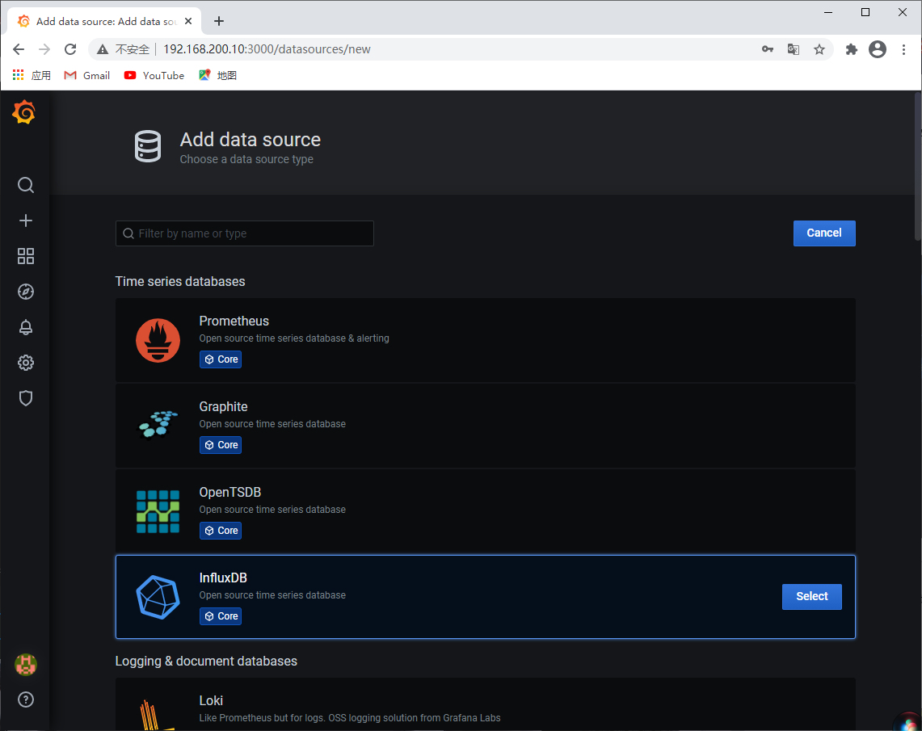Image resolution: width=922 pixels, height=731 pixels.
Task: Click the user avatar in sidebar
Action: point(25,665)
